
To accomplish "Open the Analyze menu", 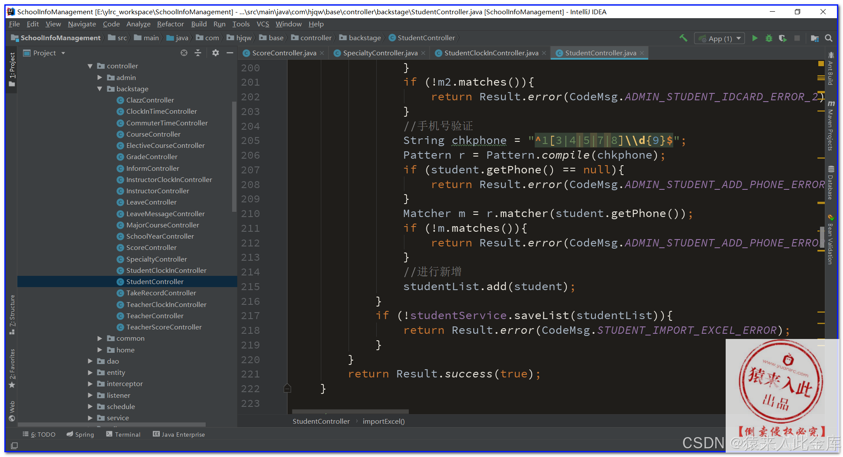I will (139, 24).
